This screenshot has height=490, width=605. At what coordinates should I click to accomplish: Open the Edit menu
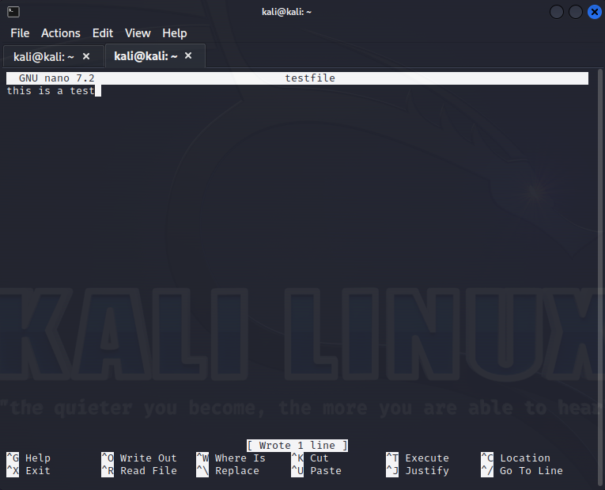coord(103,33)
